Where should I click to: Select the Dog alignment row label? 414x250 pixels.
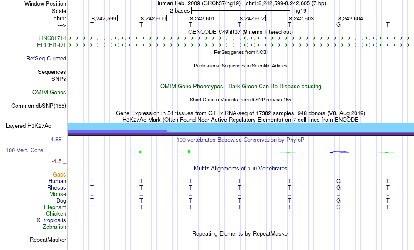point(61,201)
